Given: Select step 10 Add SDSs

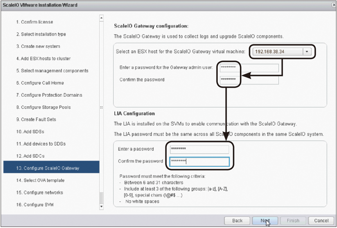Looking at the screenshot, I should (x=30, y=132).
